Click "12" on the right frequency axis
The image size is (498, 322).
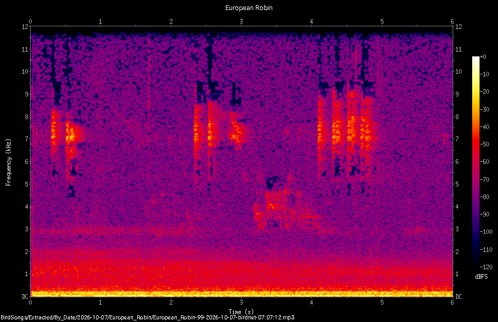(458, 27)
